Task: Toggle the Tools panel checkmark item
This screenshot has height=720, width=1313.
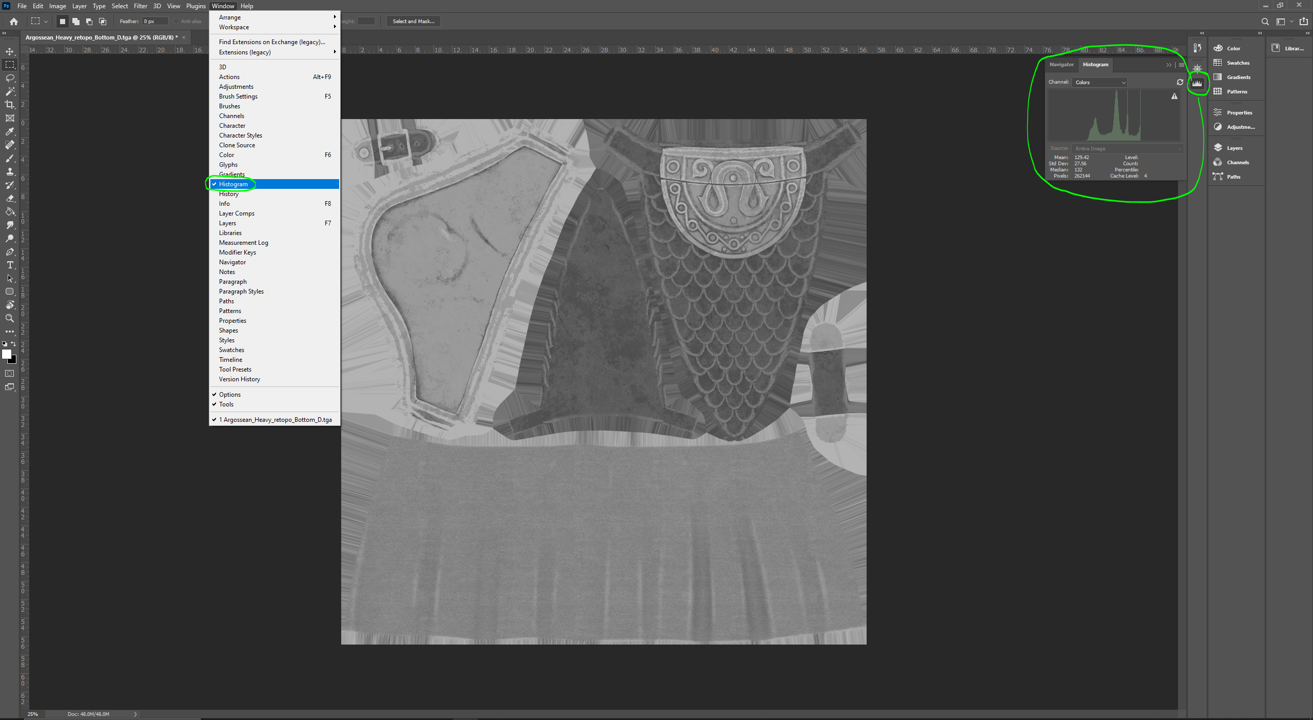Action: (226, 404)
